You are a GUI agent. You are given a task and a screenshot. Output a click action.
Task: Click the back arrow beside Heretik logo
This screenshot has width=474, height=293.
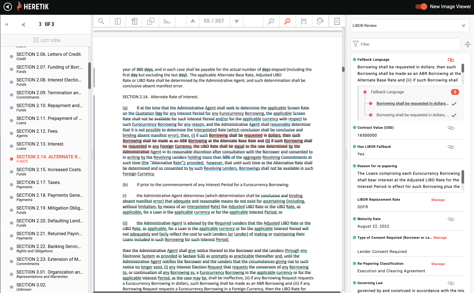(8, 7)
